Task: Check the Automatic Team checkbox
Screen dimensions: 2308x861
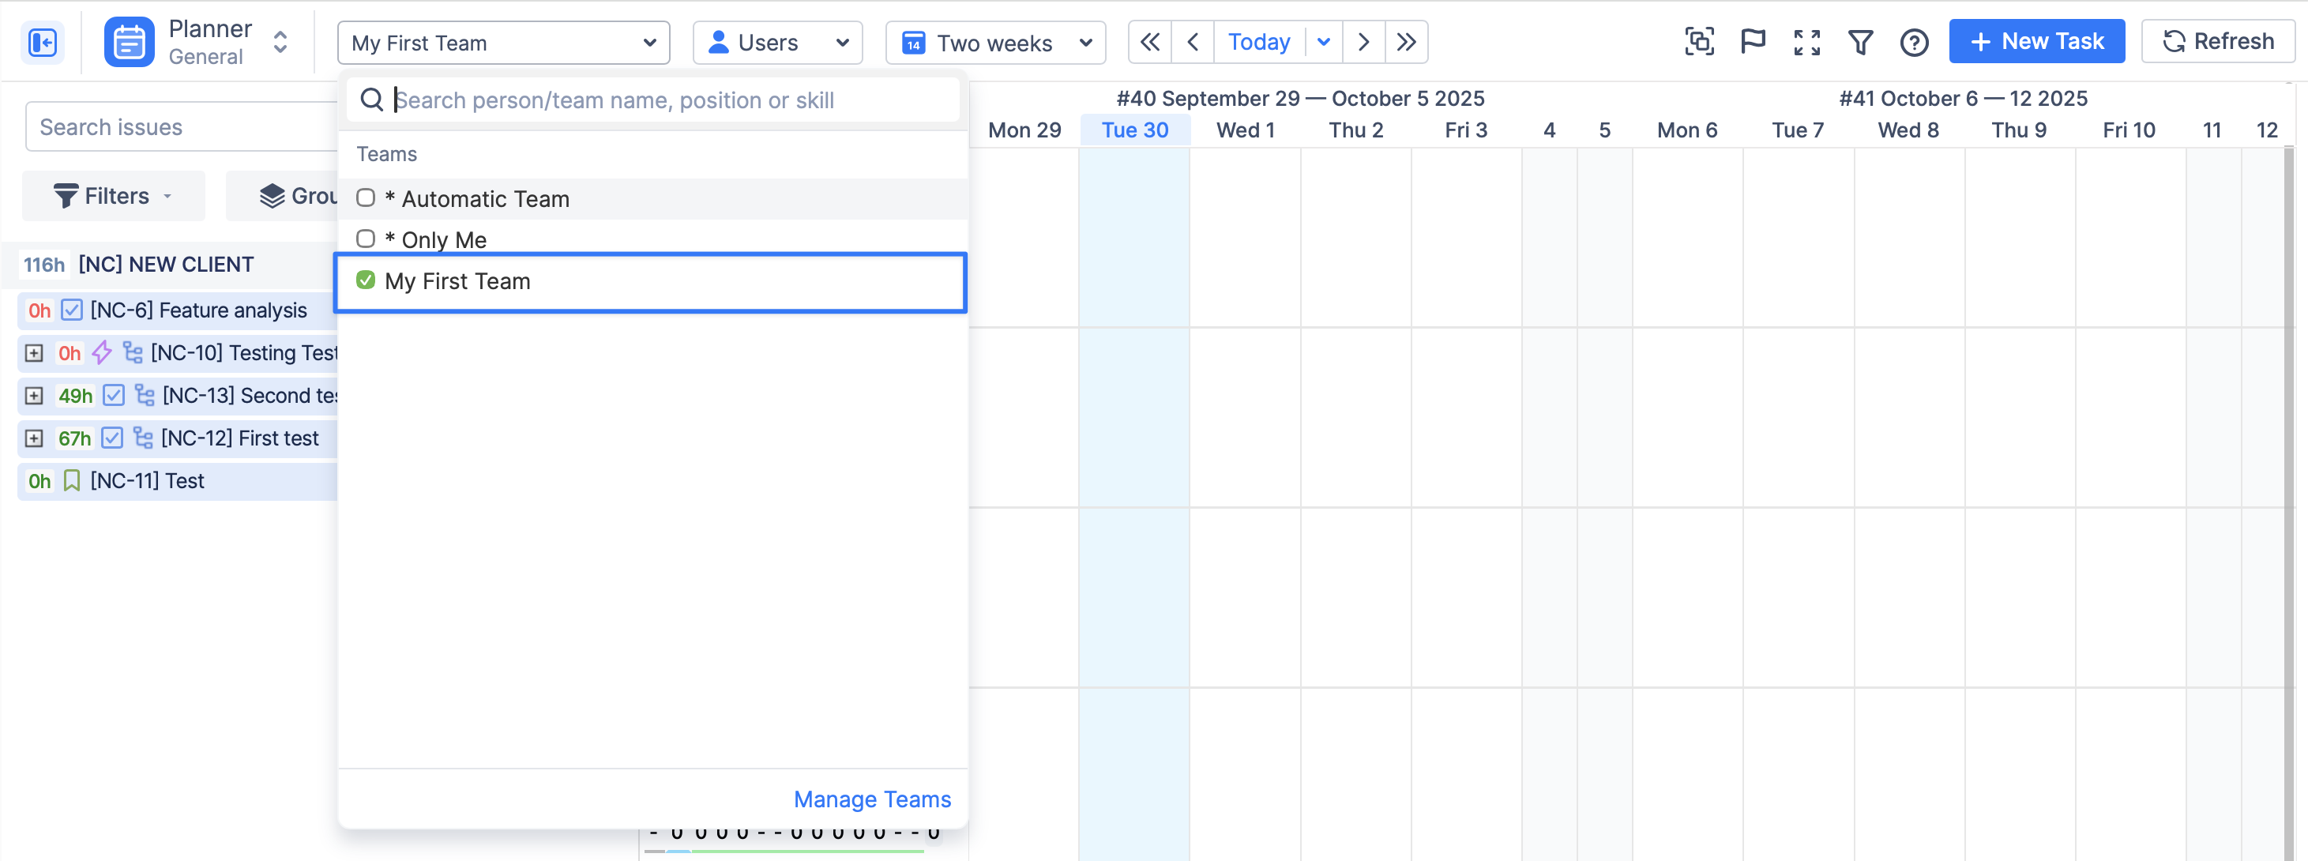Action: [366, 198]
